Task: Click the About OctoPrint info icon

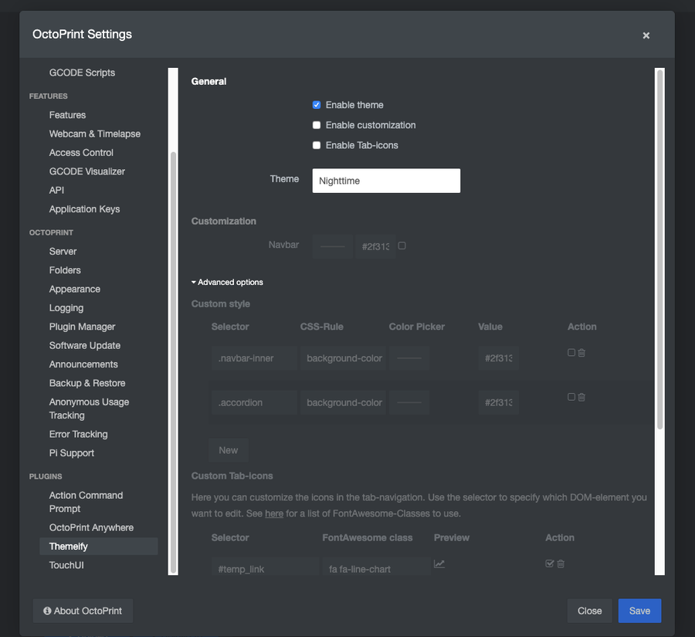Action: pos(47,611)
